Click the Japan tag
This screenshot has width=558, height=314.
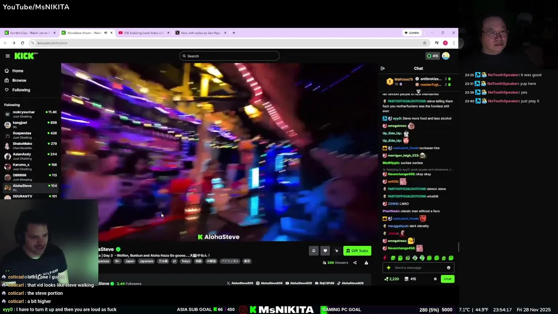[129, 261]
